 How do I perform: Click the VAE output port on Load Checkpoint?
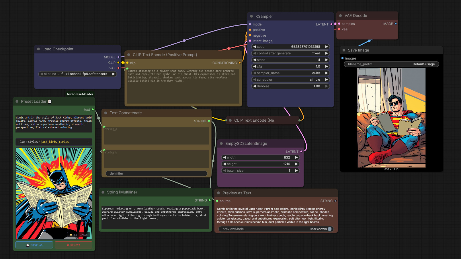coord(118,68)
